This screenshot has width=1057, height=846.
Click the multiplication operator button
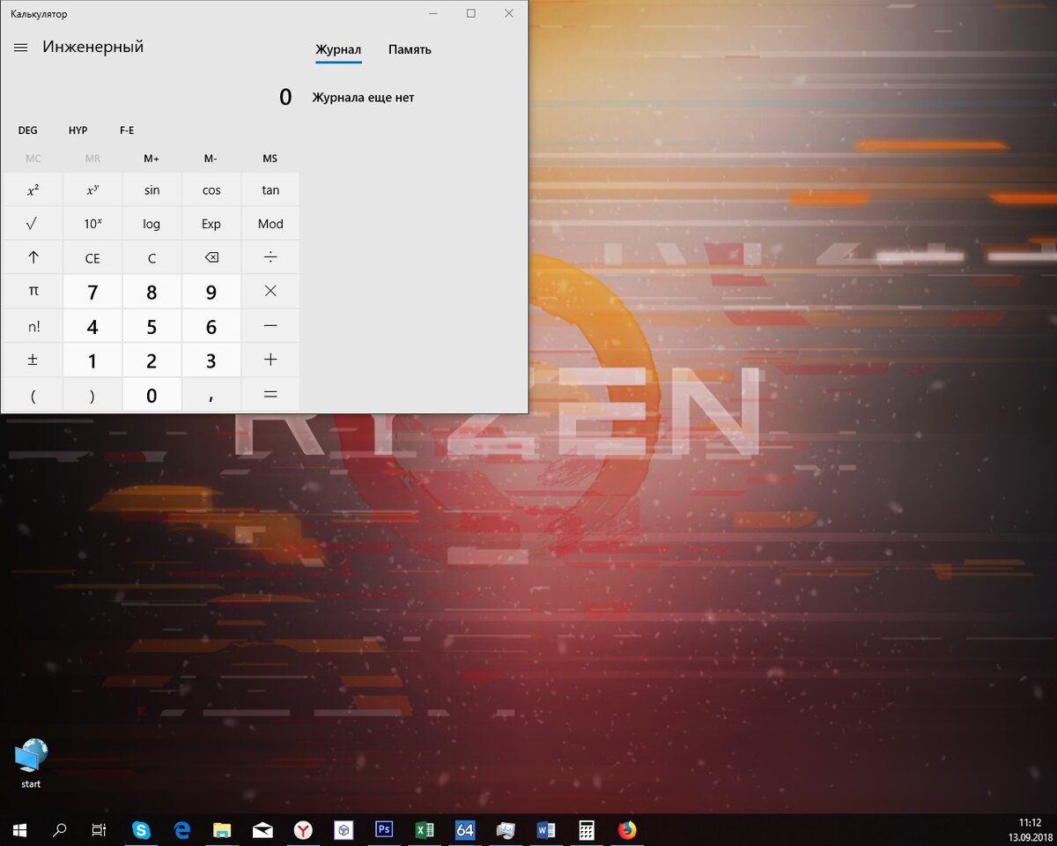click(x=270, y=291)
